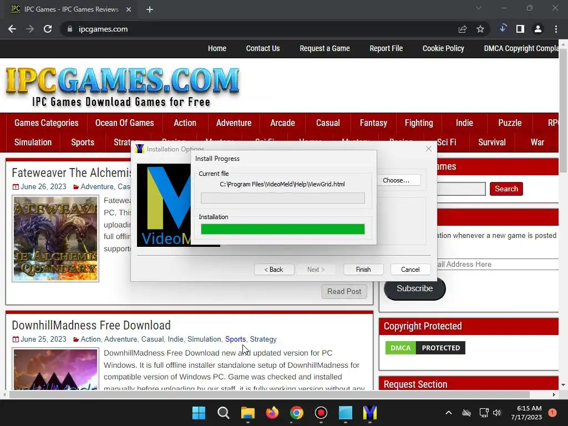The width and height of the screenshot is (568, 426).
Task: View site info padlock icon
Action: click(x=69, y=29)
